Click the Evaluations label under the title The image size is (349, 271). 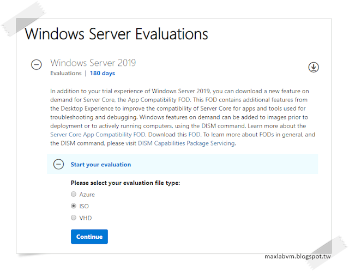(66, 73)
